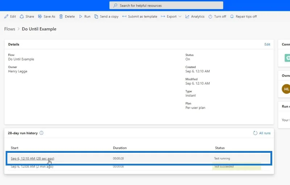
Task: Click the Export arrow icon
Action: pos(163,16)
